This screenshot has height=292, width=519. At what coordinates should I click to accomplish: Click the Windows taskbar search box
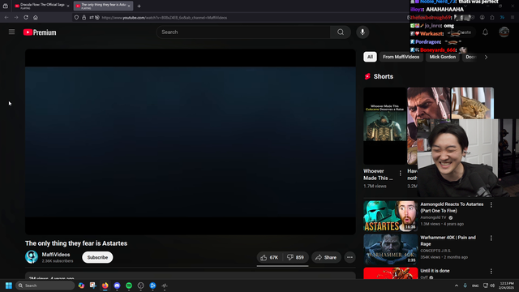(x=45, y=286)
